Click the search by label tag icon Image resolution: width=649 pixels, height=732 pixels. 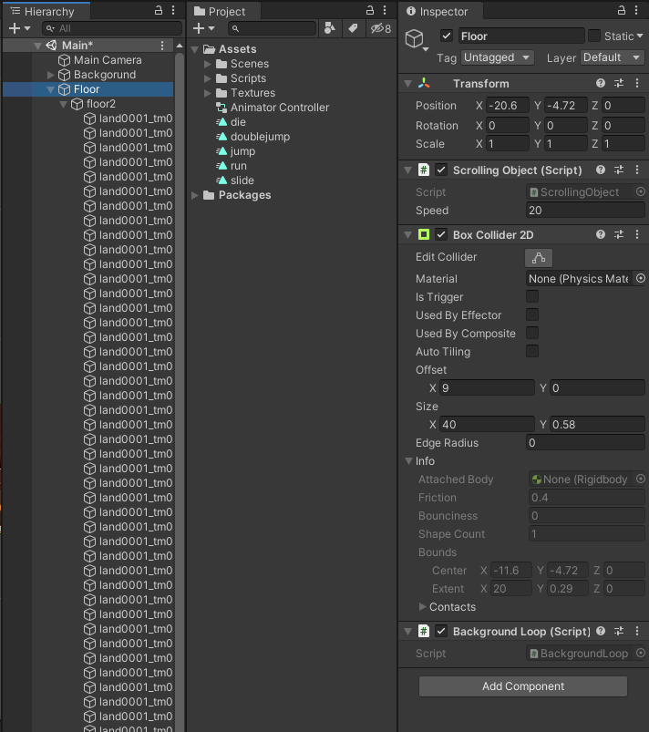[353, 28]
